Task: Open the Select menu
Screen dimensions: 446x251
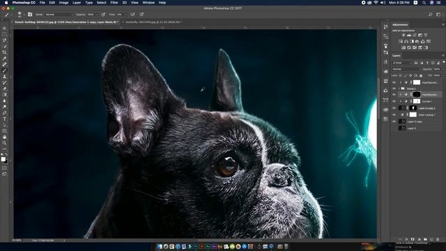Action: tap(101, 3)
